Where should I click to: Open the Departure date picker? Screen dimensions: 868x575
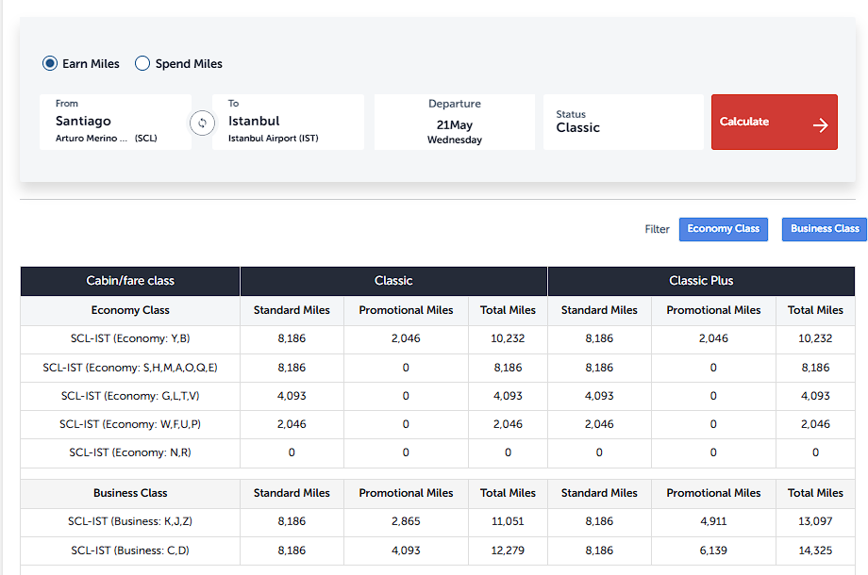coord(454,122)
